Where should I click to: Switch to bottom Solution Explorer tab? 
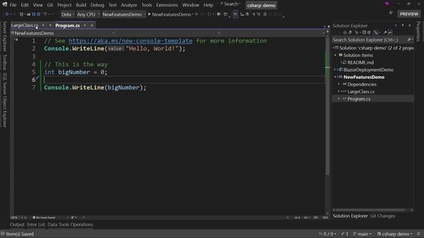350,216
